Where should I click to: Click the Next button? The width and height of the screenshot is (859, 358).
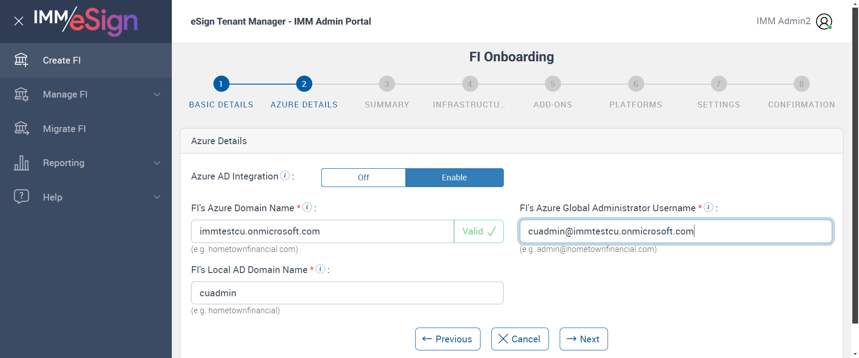click(583, 339)
